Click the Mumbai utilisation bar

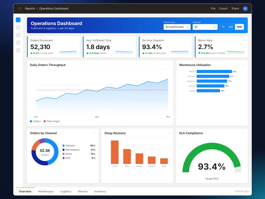coord(214,72)
